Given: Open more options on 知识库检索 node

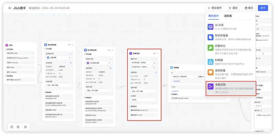Looking at the screenshot, I should click(72, 45).
